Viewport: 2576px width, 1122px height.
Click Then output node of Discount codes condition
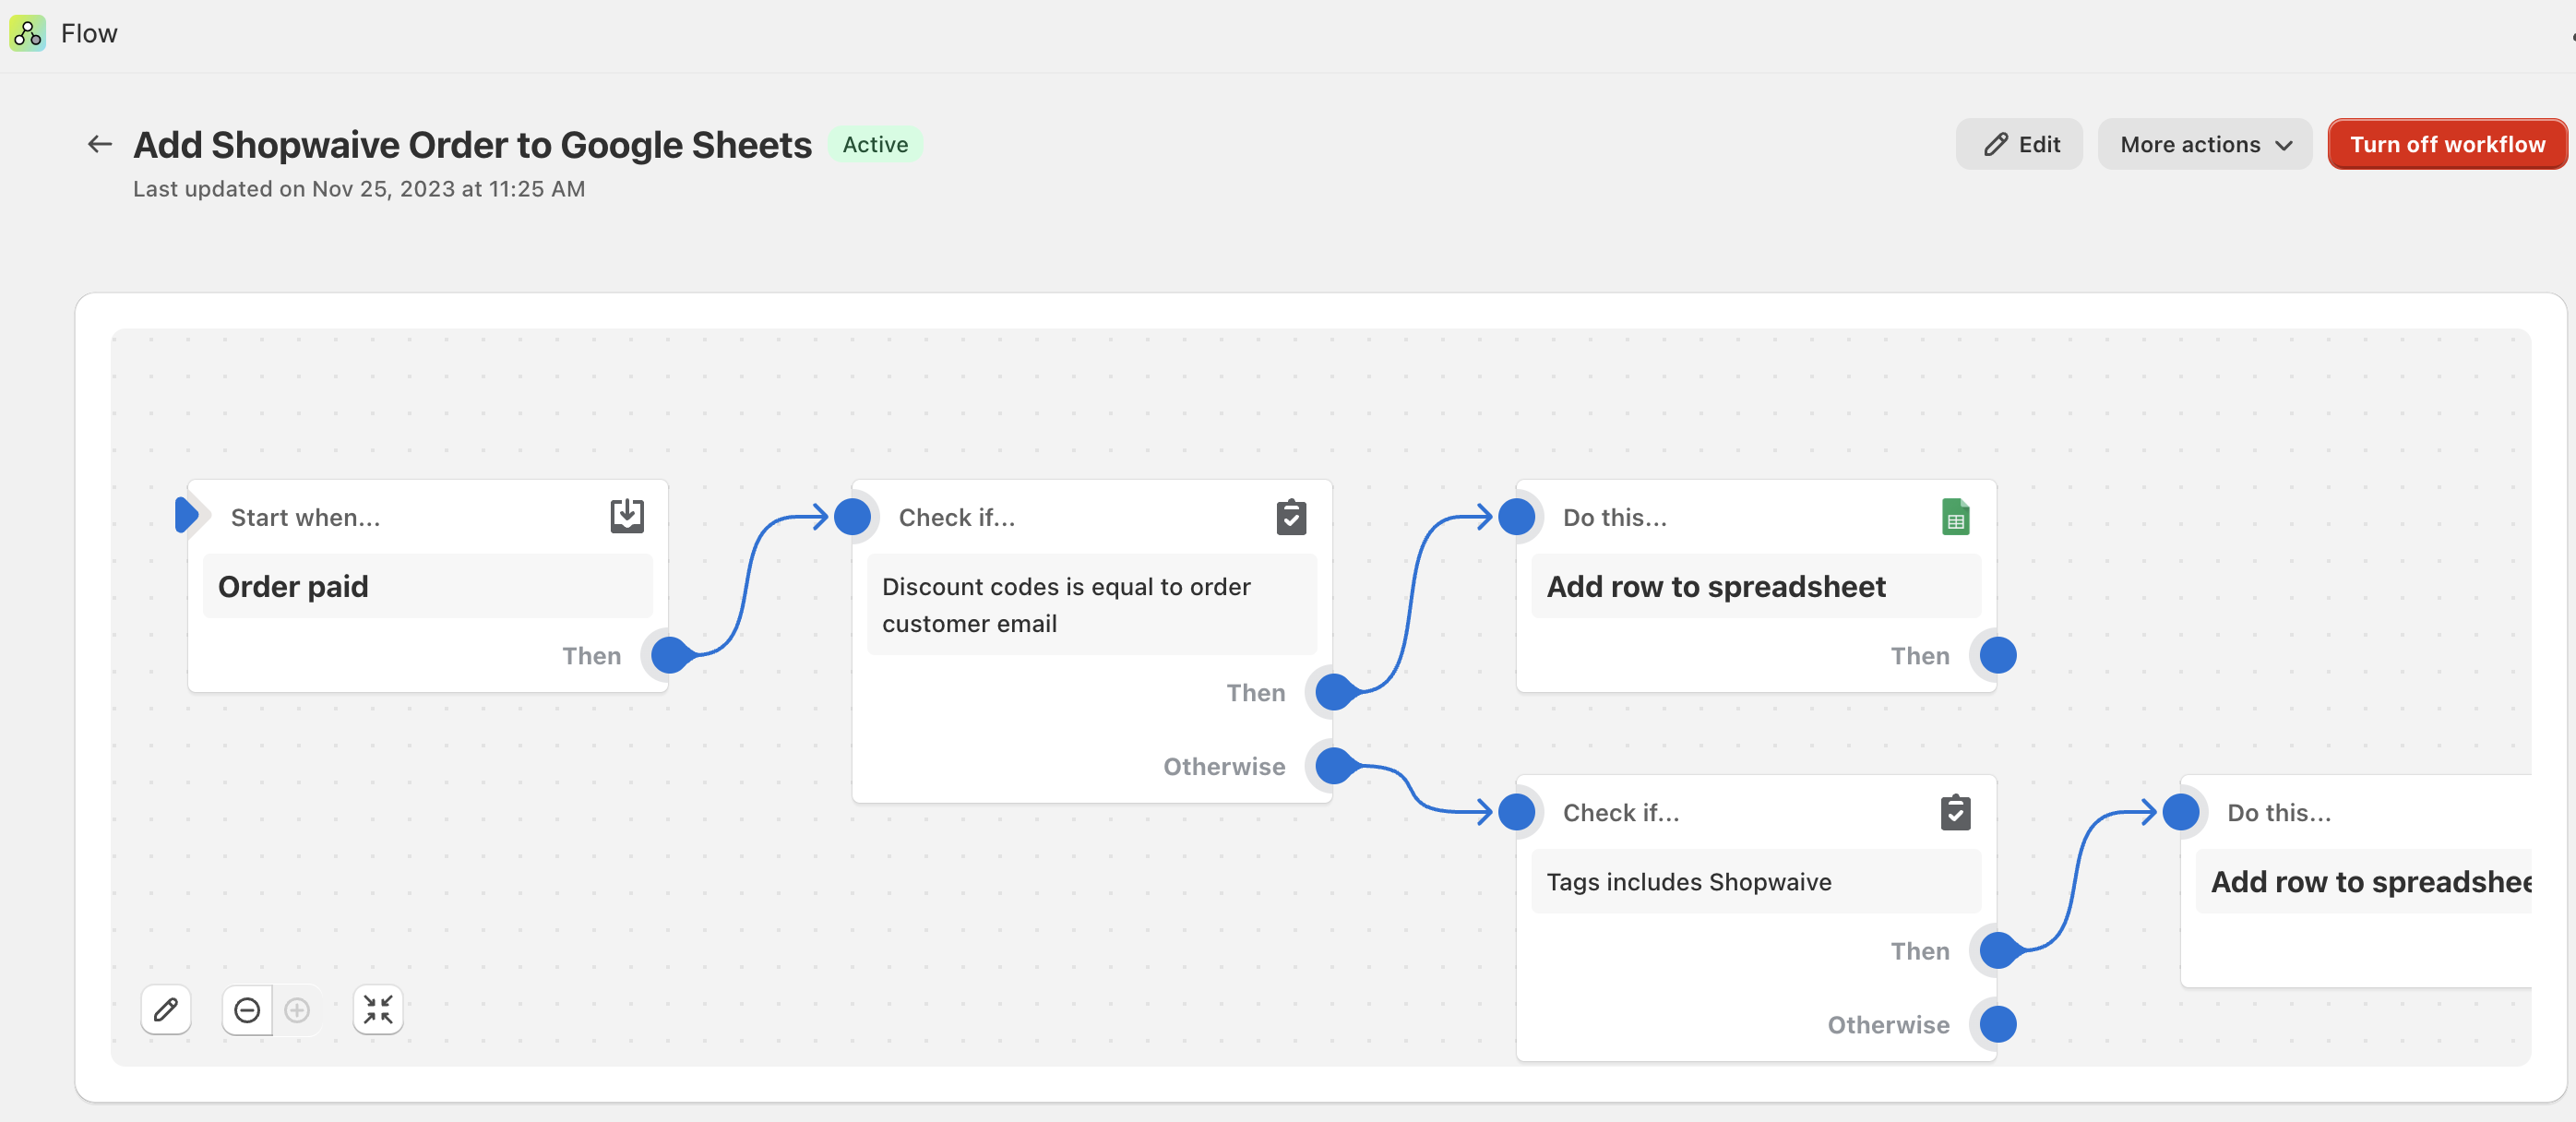pyautogui.click(x=1334, y=692)
